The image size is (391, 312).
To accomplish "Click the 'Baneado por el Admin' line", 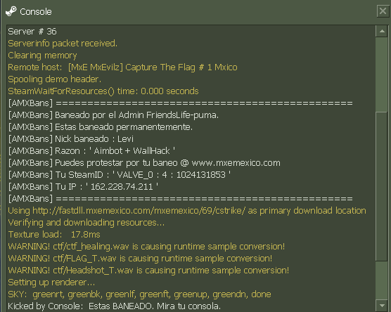I will (113, 115).
